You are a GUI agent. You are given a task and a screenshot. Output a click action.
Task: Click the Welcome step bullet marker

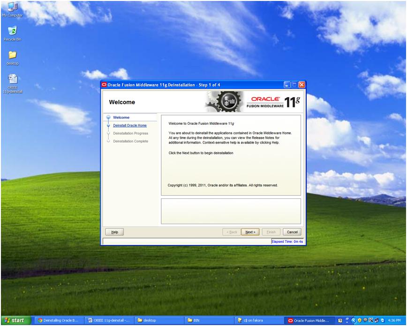pyautogui.click(x=108, y=117)
